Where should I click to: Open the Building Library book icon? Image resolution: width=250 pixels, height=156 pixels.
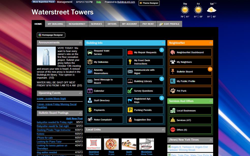130,81
